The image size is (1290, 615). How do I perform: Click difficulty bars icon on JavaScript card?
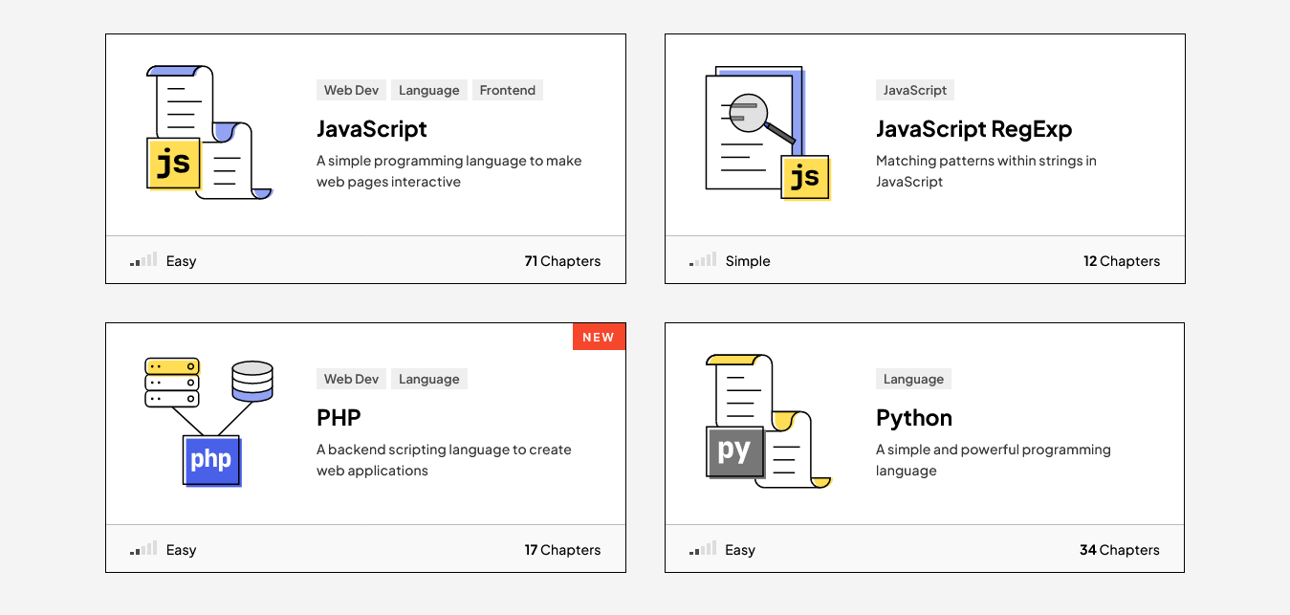[x=143, y=260]
